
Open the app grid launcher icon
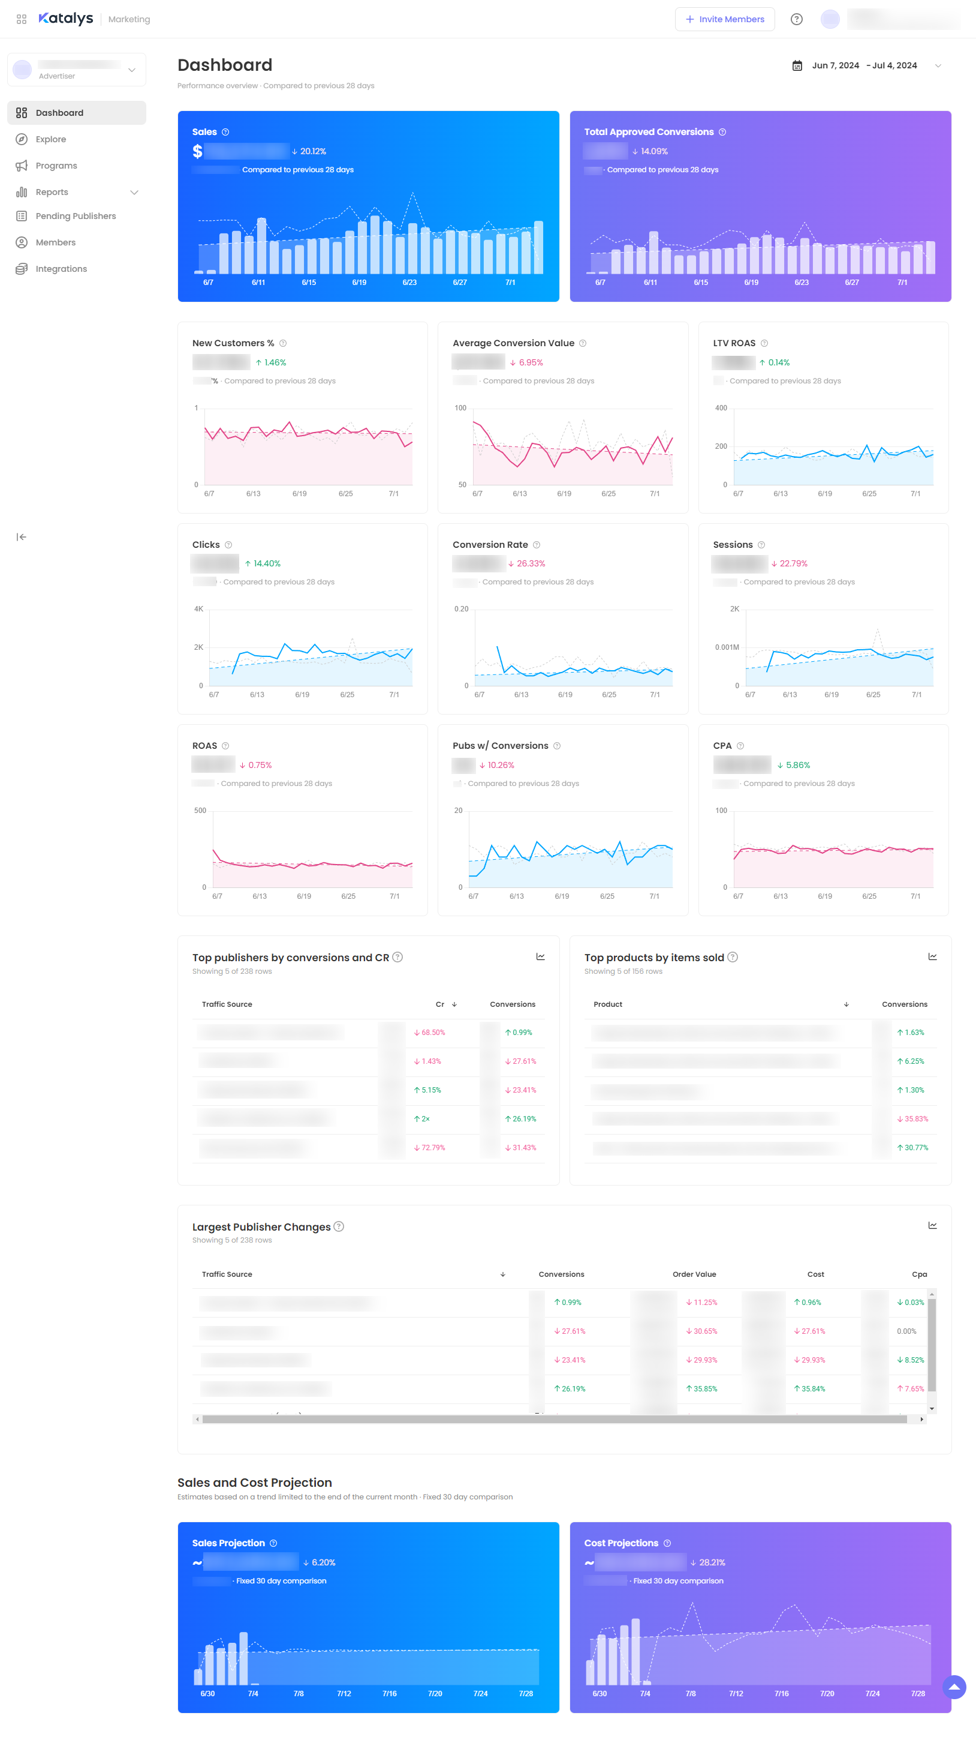[21, 19]
